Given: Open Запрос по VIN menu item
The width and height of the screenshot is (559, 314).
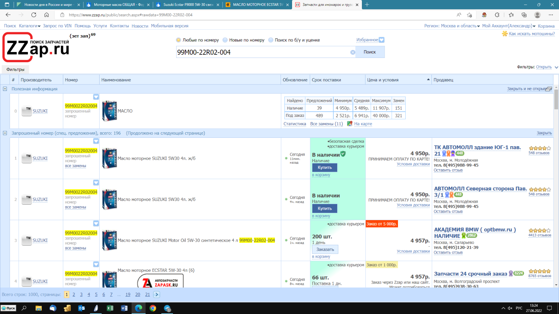Looking at the screenshot, I should [x=57, y=26].
